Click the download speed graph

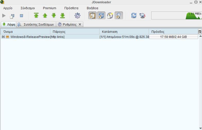tap(176, 15)
